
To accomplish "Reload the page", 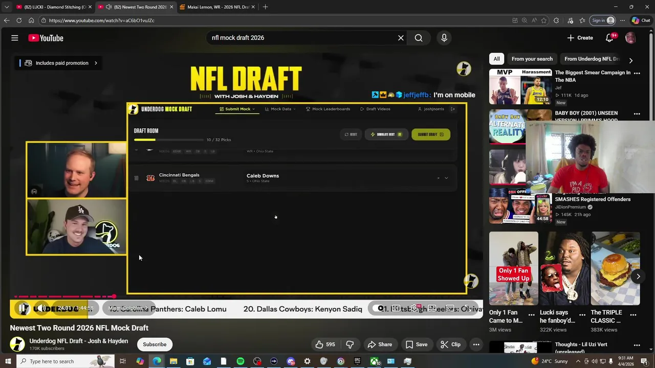I will pyautogui.click(x=19, y=20).
